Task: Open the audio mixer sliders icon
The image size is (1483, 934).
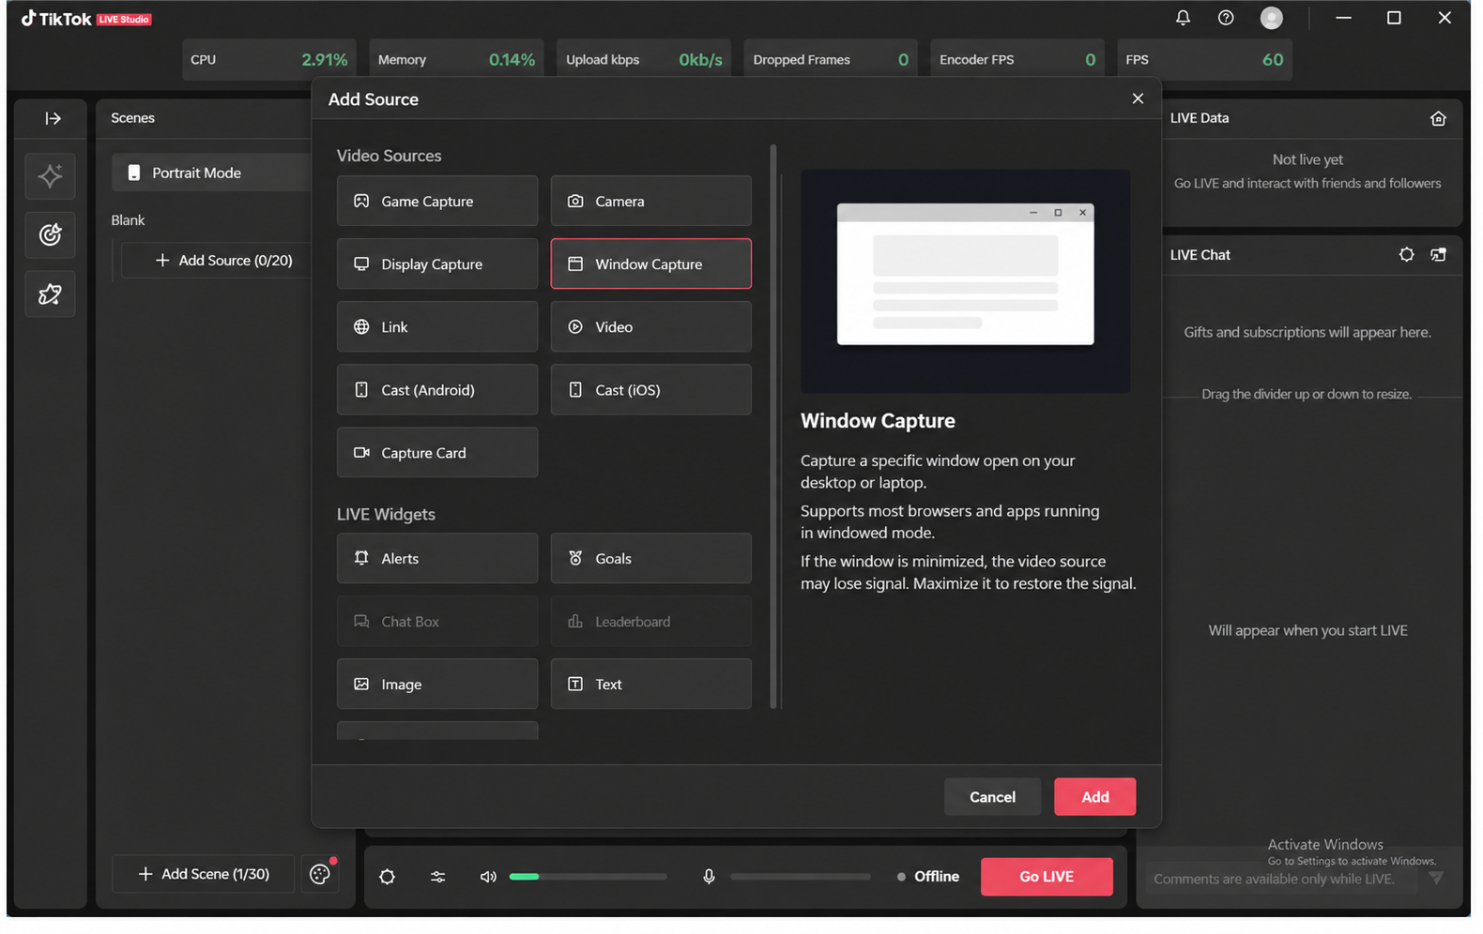Action: (437, 877)
